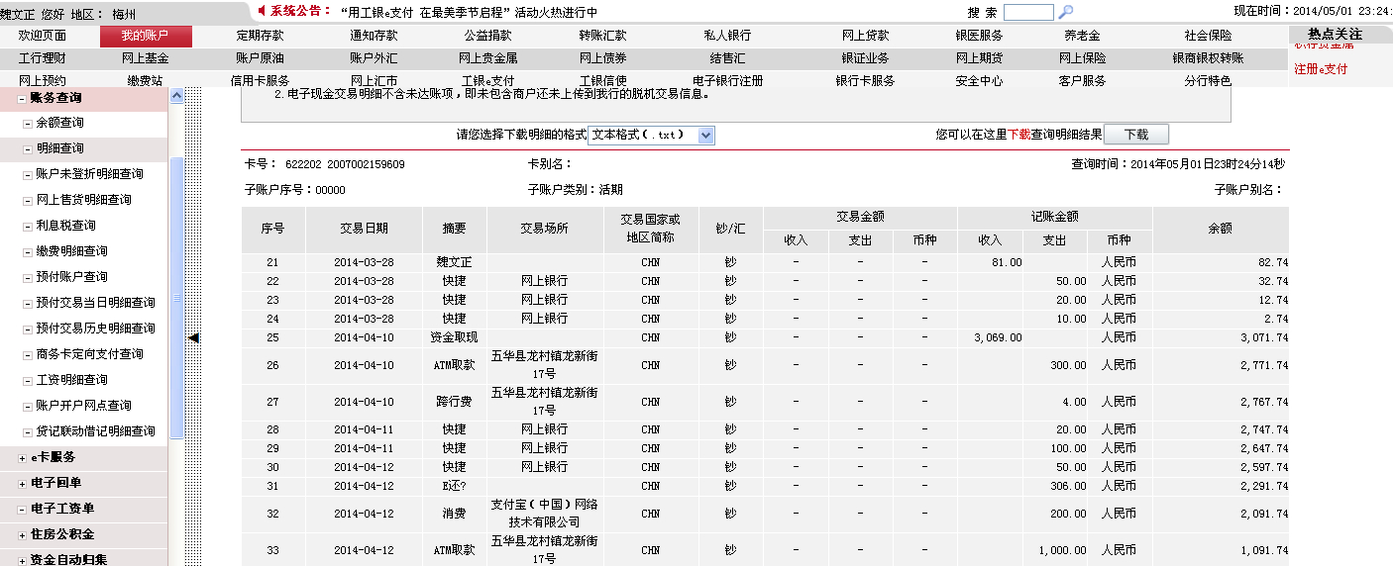This screenshot has width=1393, height=566.
Task: Open 通知存款 menu
Action: pos(374,36)
